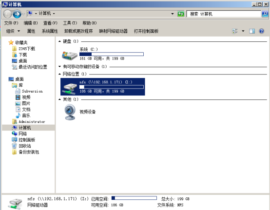The height and width of the screenshot is (210, 270).
Task: Click 可用空间: 186 GB in details pane
Action: click(x=107, y=205)
